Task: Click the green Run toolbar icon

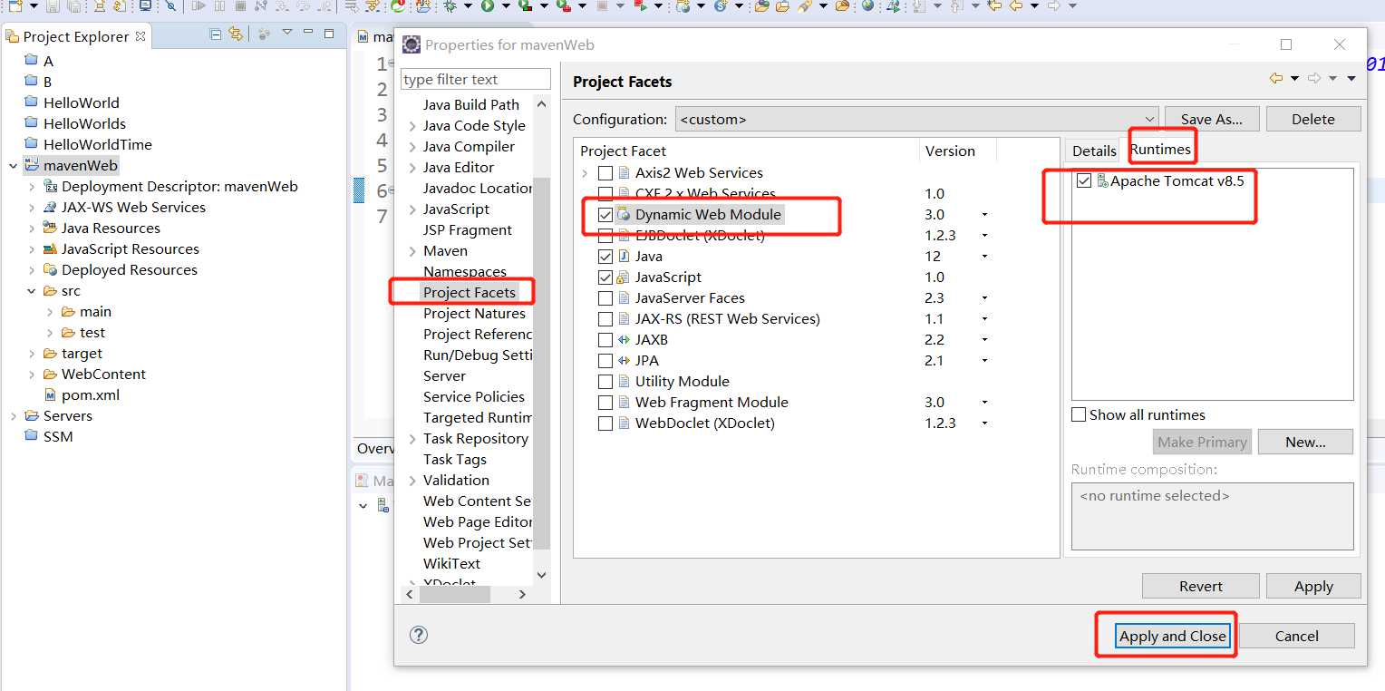Action: (488, 6)
